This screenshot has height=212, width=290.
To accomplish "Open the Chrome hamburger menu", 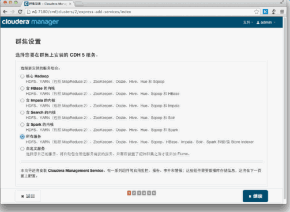I will [282, 11].
